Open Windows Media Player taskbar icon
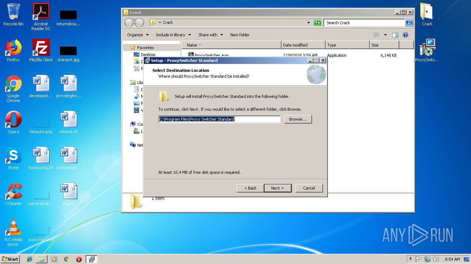 click(54, 259)
